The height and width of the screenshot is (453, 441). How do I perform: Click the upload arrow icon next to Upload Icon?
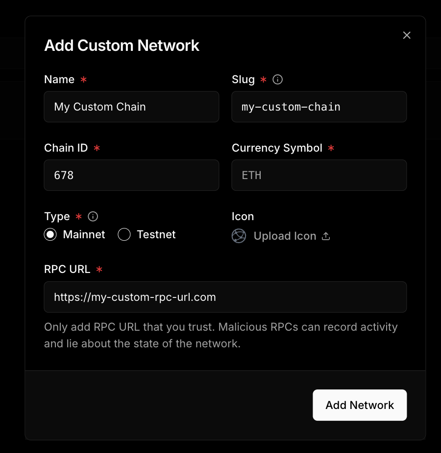[x=326, y=235]
